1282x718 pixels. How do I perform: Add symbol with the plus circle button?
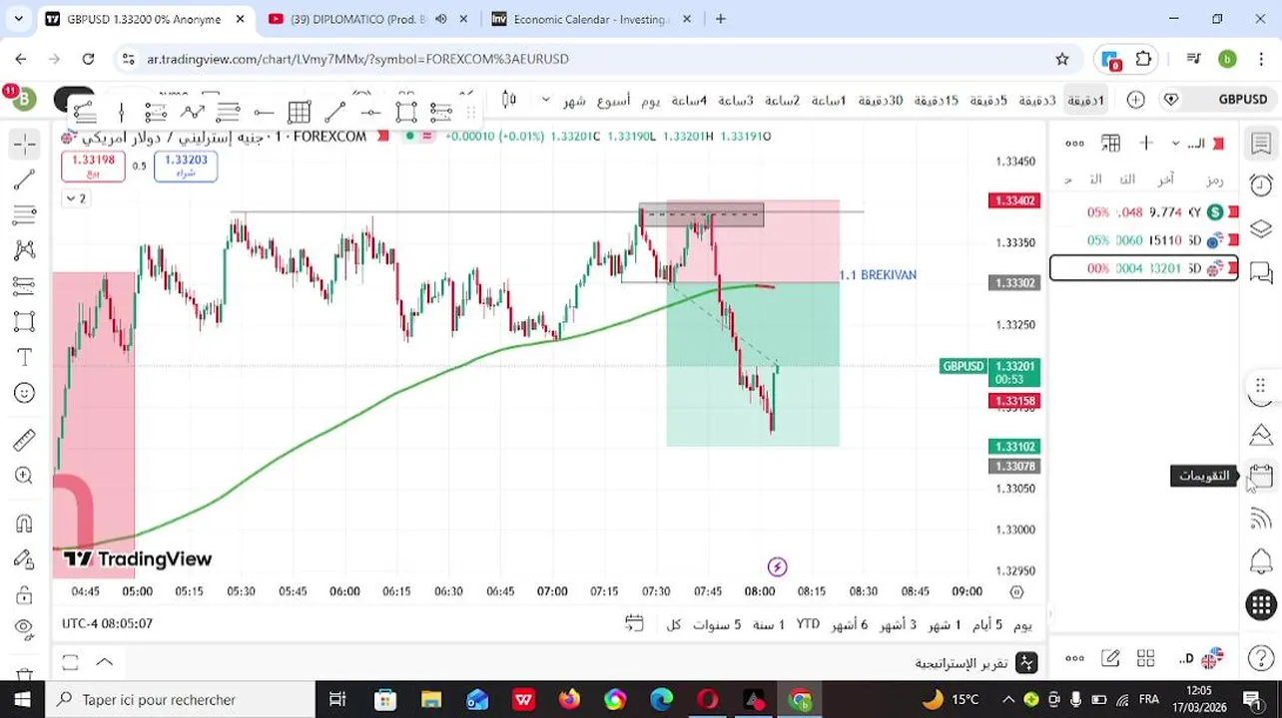tap(1135, 100)
